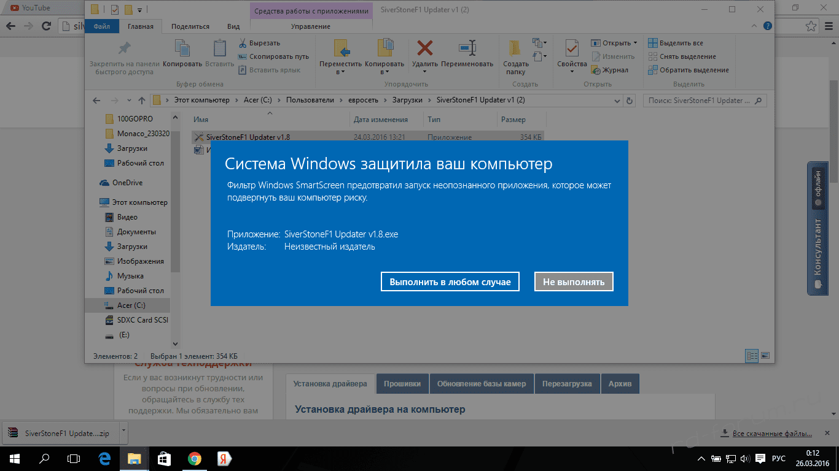
Task: Click Снять выделение
Action: [x=682, y=56]
